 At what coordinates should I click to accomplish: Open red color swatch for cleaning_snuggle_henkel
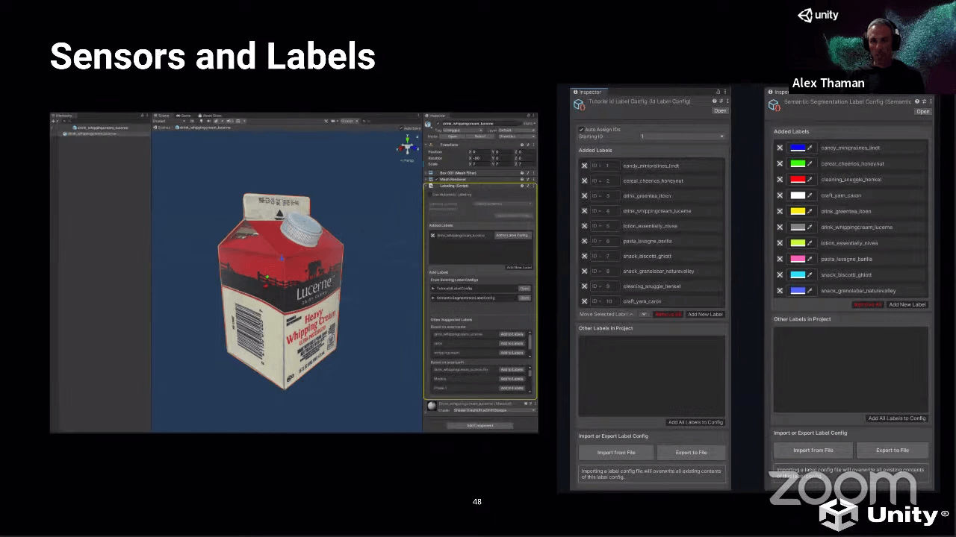coord(798,179)
